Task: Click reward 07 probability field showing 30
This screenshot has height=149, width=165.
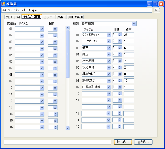Action: [x=129, y=74]
